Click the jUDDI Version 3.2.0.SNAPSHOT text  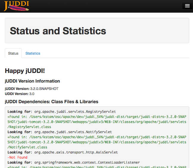point(31,89)
